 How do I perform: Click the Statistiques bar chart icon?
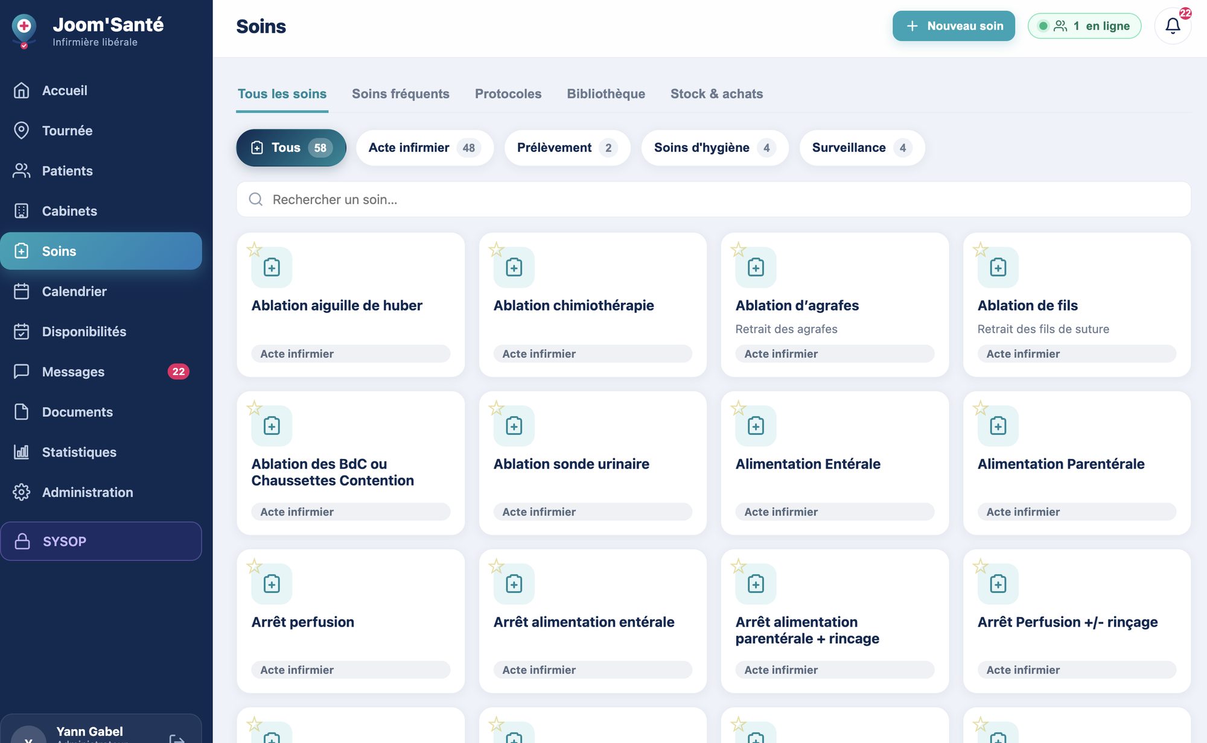22,452
